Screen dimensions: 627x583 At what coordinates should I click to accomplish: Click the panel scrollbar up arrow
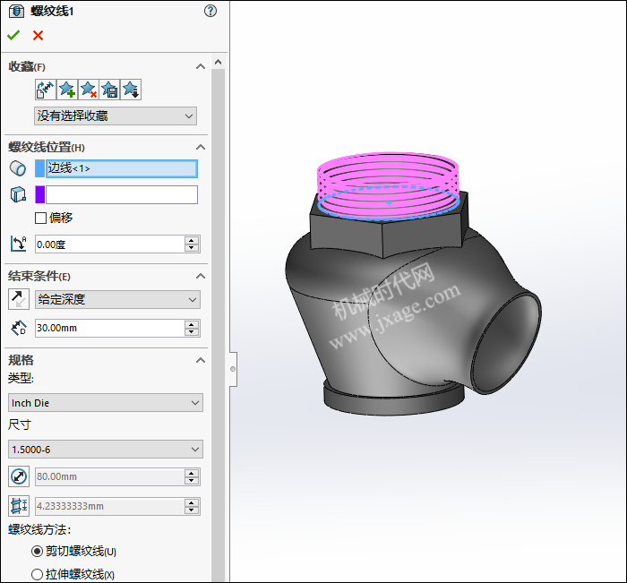tap(218, 62)
